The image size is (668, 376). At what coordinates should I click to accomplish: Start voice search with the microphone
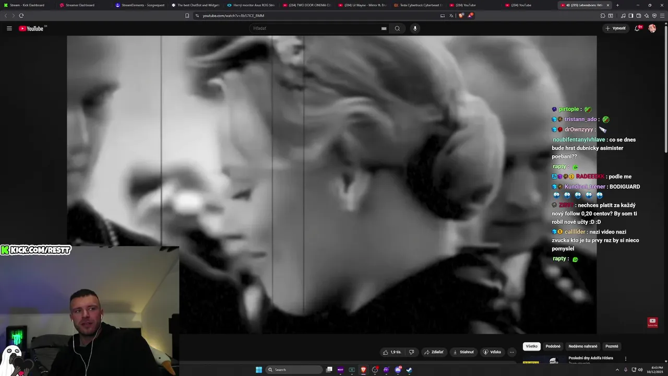pos(415,28)
